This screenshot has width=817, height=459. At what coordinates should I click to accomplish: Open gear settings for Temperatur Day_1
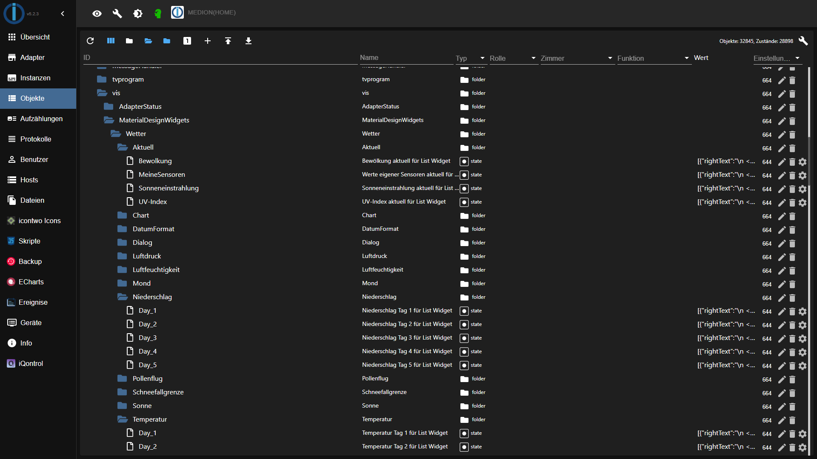(803, 434)
